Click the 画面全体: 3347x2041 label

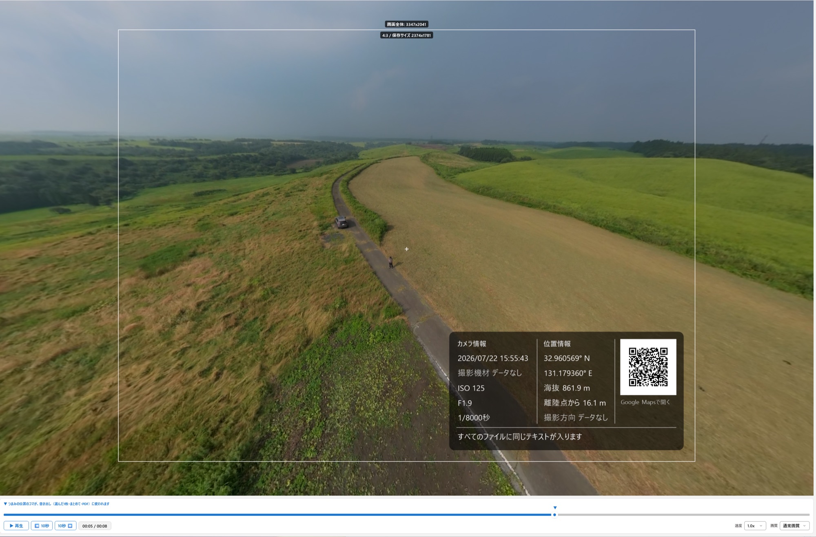(x=406, y=24)
